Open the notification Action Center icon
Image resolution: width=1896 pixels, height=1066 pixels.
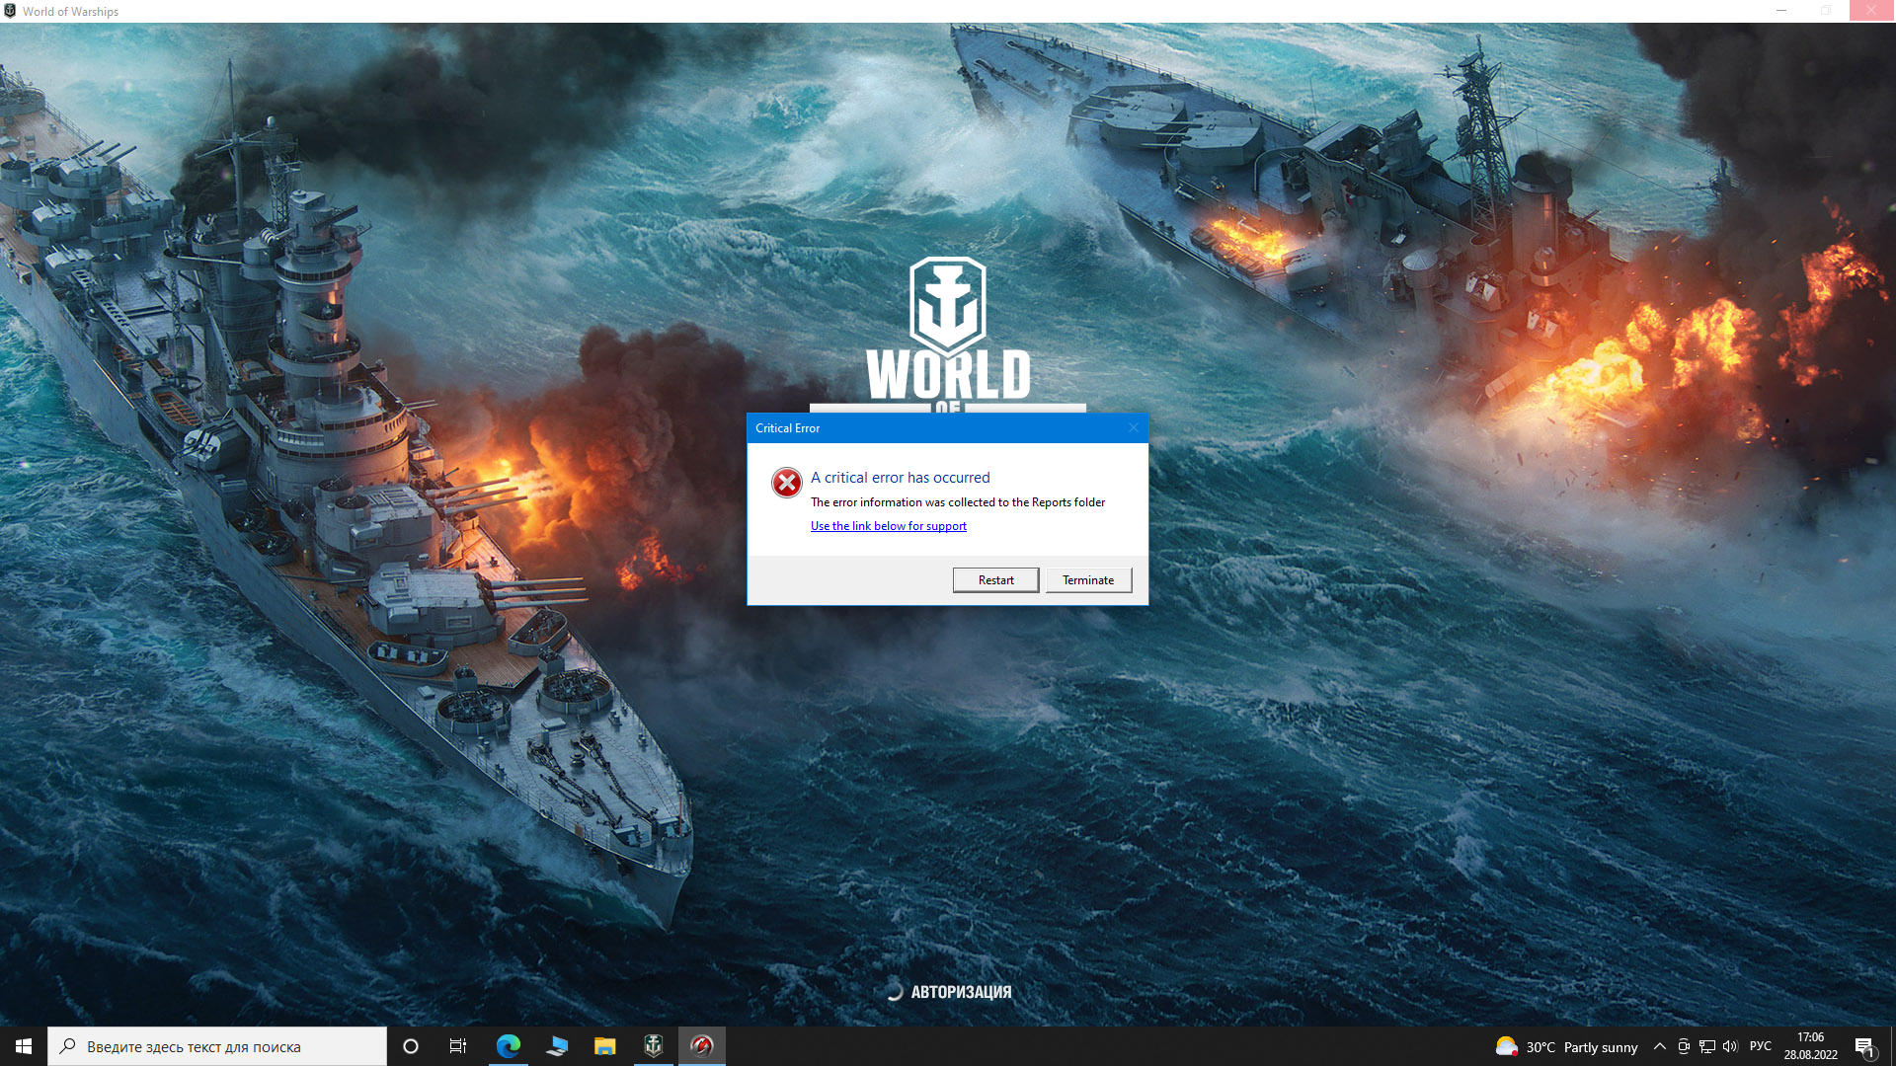click(x=1864, y=1046)
